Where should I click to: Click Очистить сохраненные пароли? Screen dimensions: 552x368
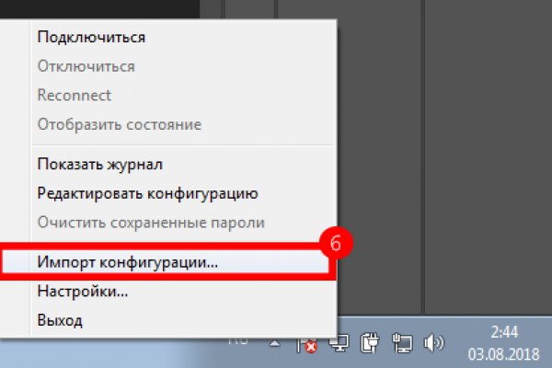coord(151,222)
